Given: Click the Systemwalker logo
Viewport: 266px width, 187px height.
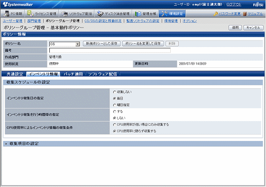Looking at the screenshot, I should point(18,4).
